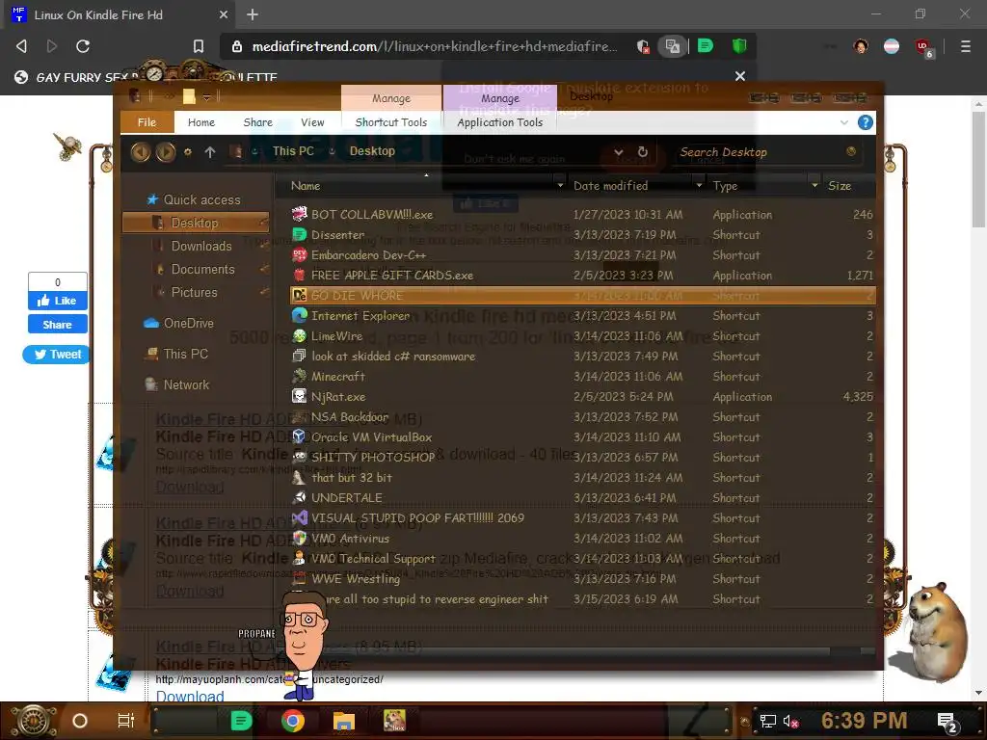Screen dimensions: 987x740
Task: Click the muted volume tray icon
Action: pyautogui.click(x=790, y=721)
